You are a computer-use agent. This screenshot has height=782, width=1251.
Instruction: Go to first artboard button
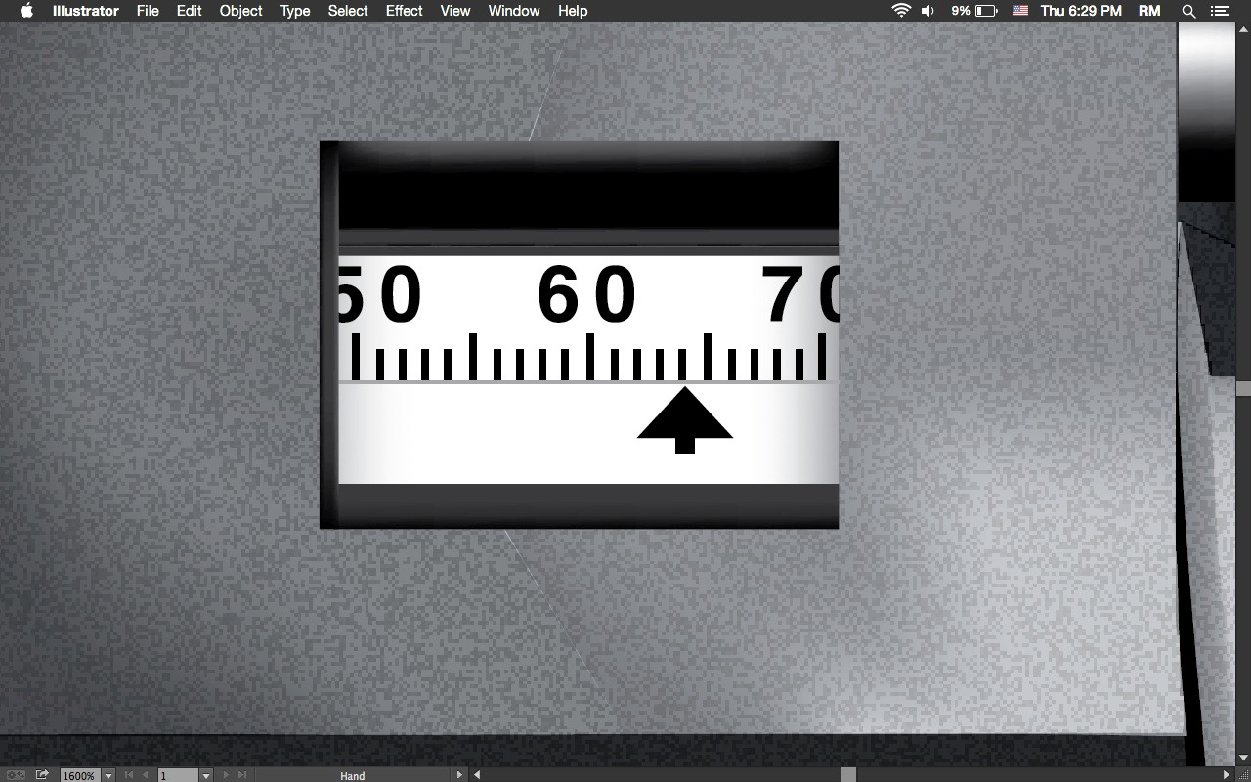[x=128, y=775]
